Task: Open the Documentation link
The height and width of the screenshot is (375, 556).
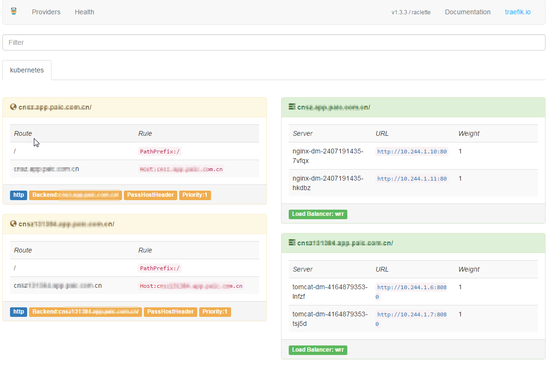Action: coord(467,12)
